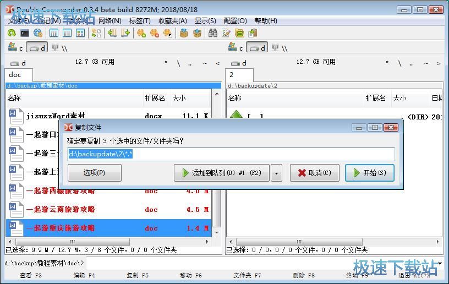Open the terminal window toolbar icon
Viewport: 449px width, 284px height.
[25, 33]
